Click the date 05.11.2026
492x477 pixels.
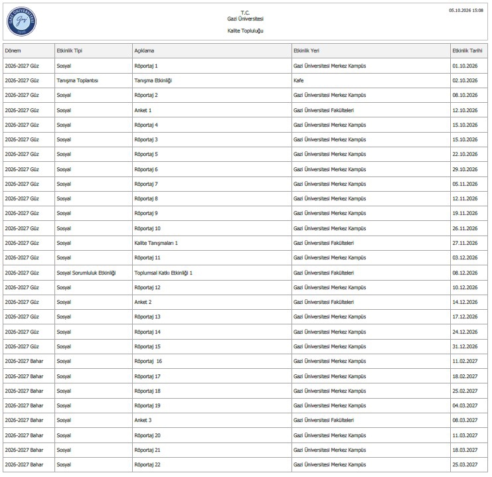pyautogui.click(x=465, y=184)
